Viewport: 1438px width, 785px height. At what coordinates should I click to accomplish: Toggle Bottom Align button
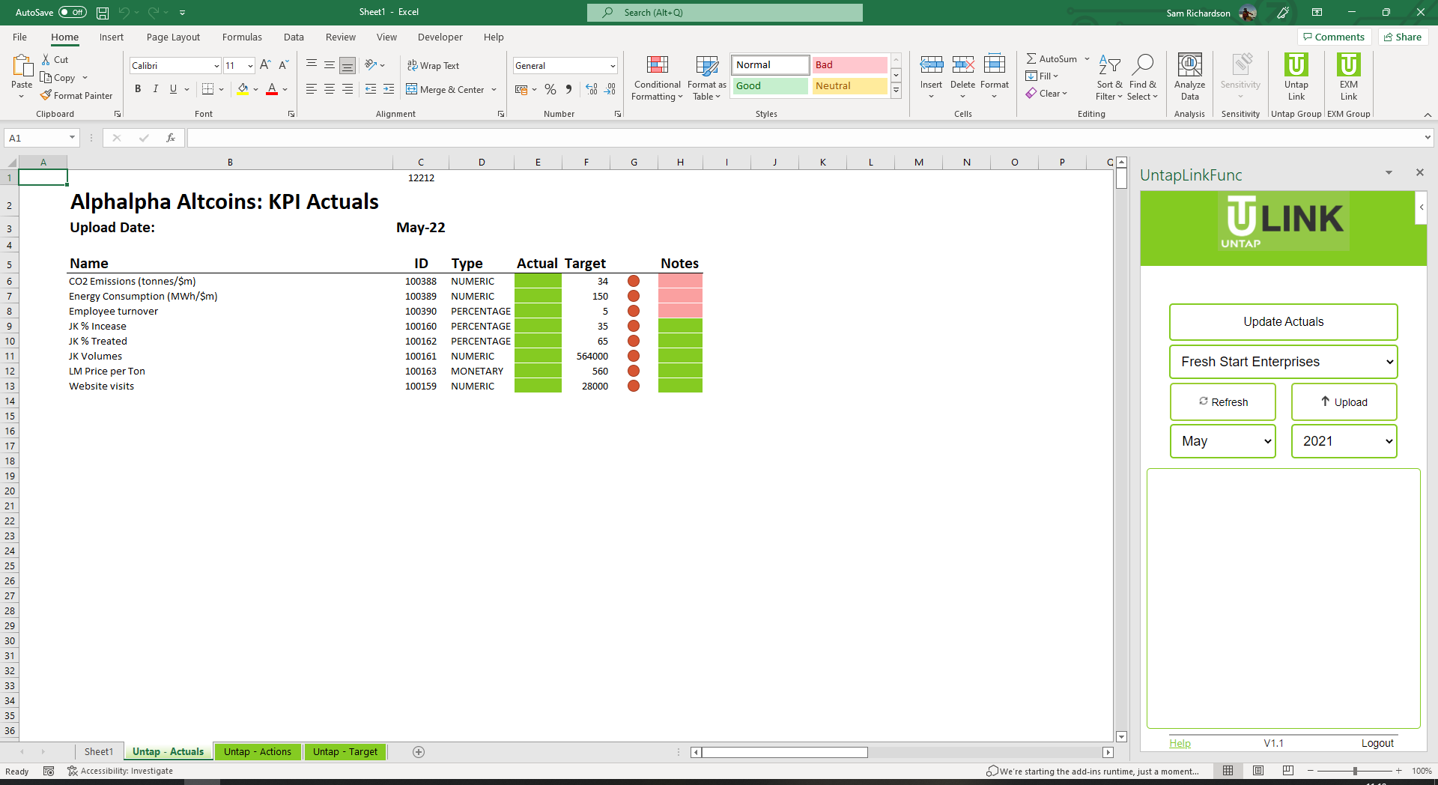[348, 65]
